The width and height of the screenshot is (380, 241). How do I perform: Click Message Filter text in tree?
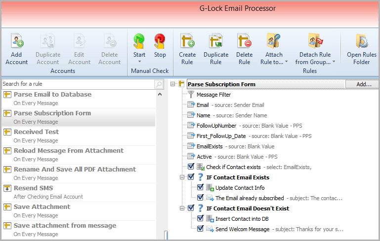(x=213, y=95)
